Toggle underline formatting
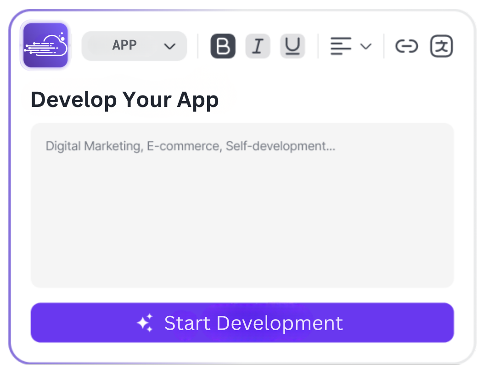Image resolution: width=483 pixels, height=371 pixels. click(x=292, y=46)
